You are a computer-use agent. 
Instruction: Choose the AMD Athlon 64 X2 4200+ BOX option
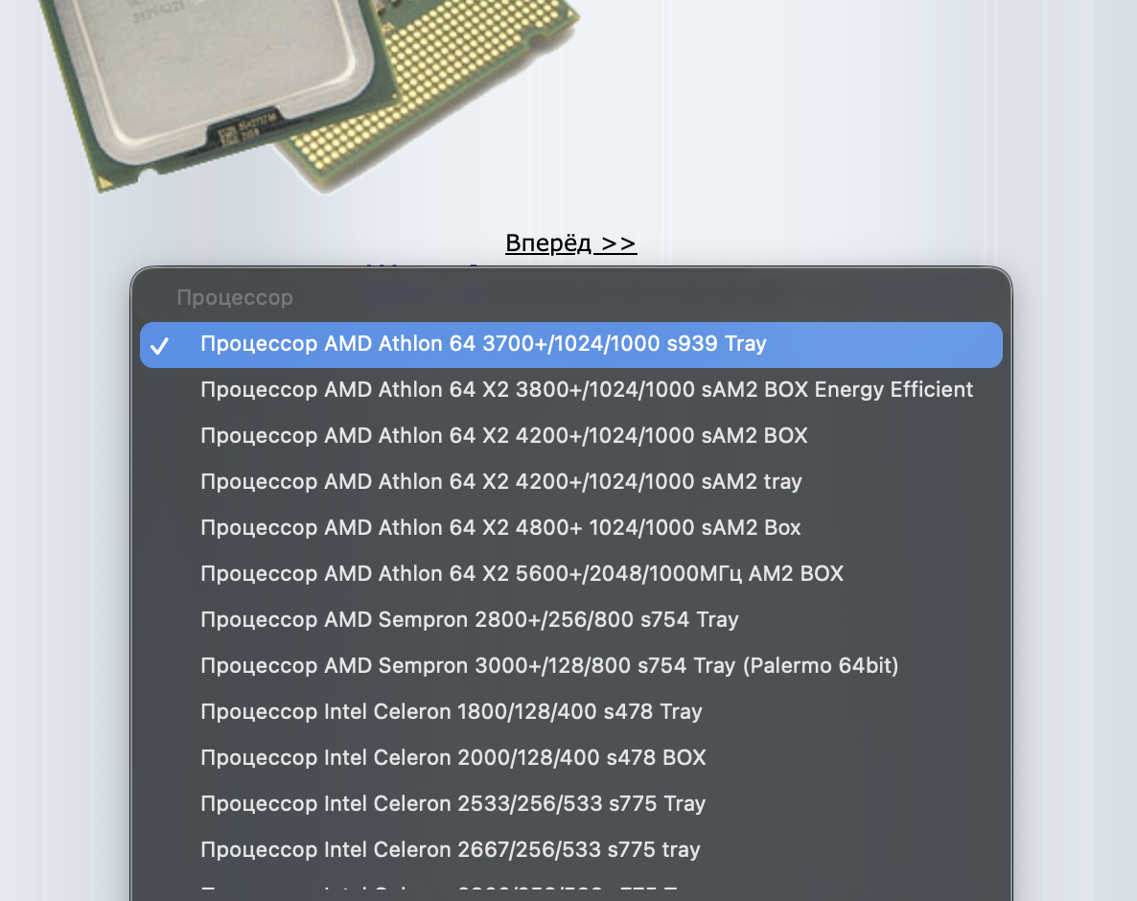[x=502, y=435]
